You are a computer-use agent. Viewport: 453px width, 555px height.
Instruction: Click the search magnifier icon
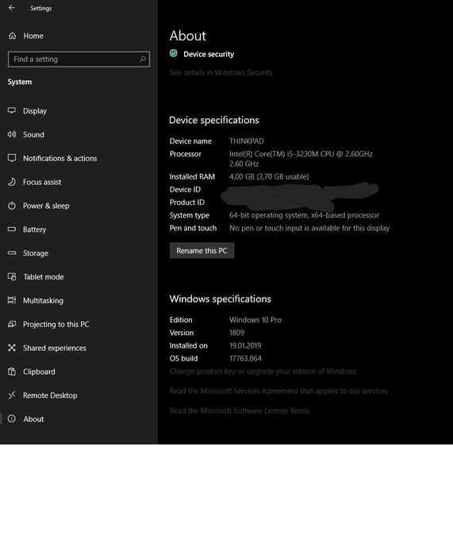click(143, 59)
